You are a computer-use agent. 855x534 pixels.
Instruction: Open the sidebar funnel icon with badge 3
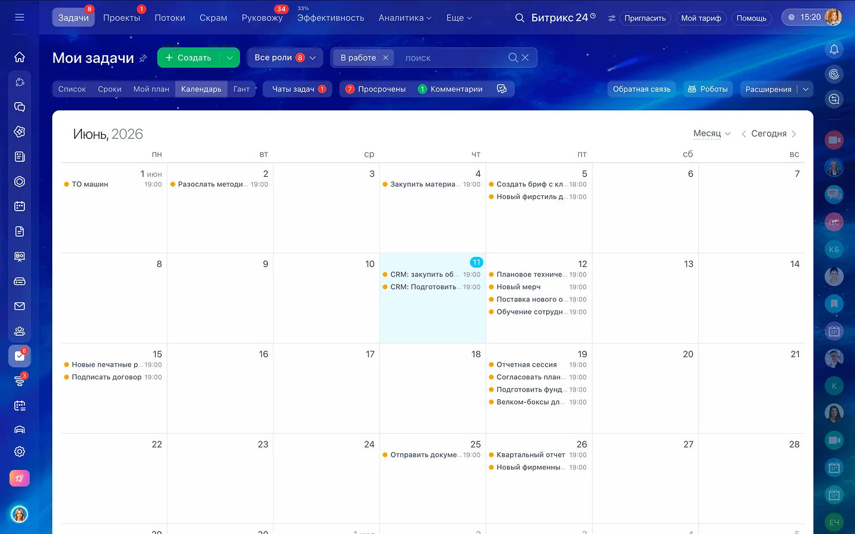point(20,381)
